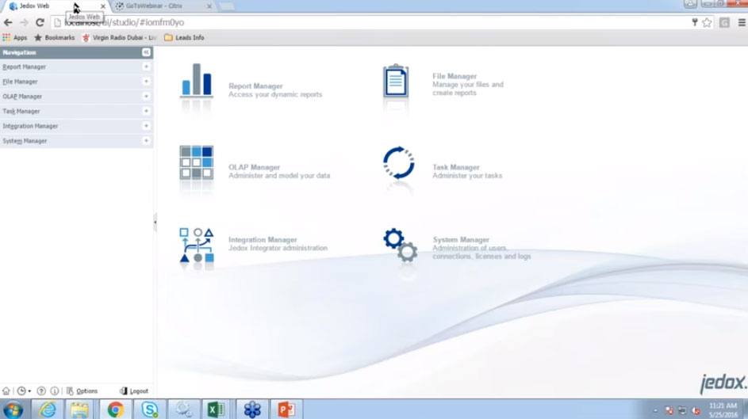
Task: Click the home icon in bottom toolbar
Action: click(x=6, y=391)
